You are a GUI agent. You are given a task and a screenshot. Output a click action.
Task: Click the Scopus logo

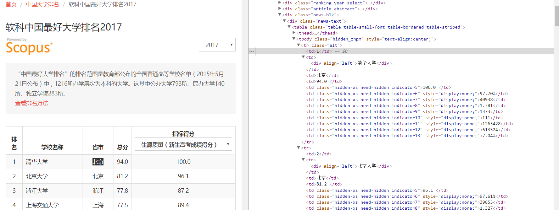click(x=29, y=46)
